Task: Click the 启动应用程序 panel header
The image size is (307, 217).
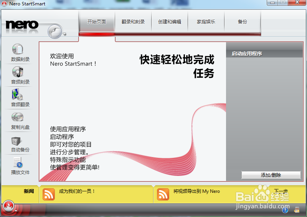Action: (264, 53)
